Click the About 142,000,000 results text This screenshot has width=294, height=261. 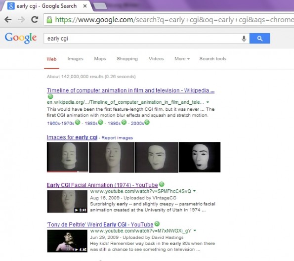91,77
